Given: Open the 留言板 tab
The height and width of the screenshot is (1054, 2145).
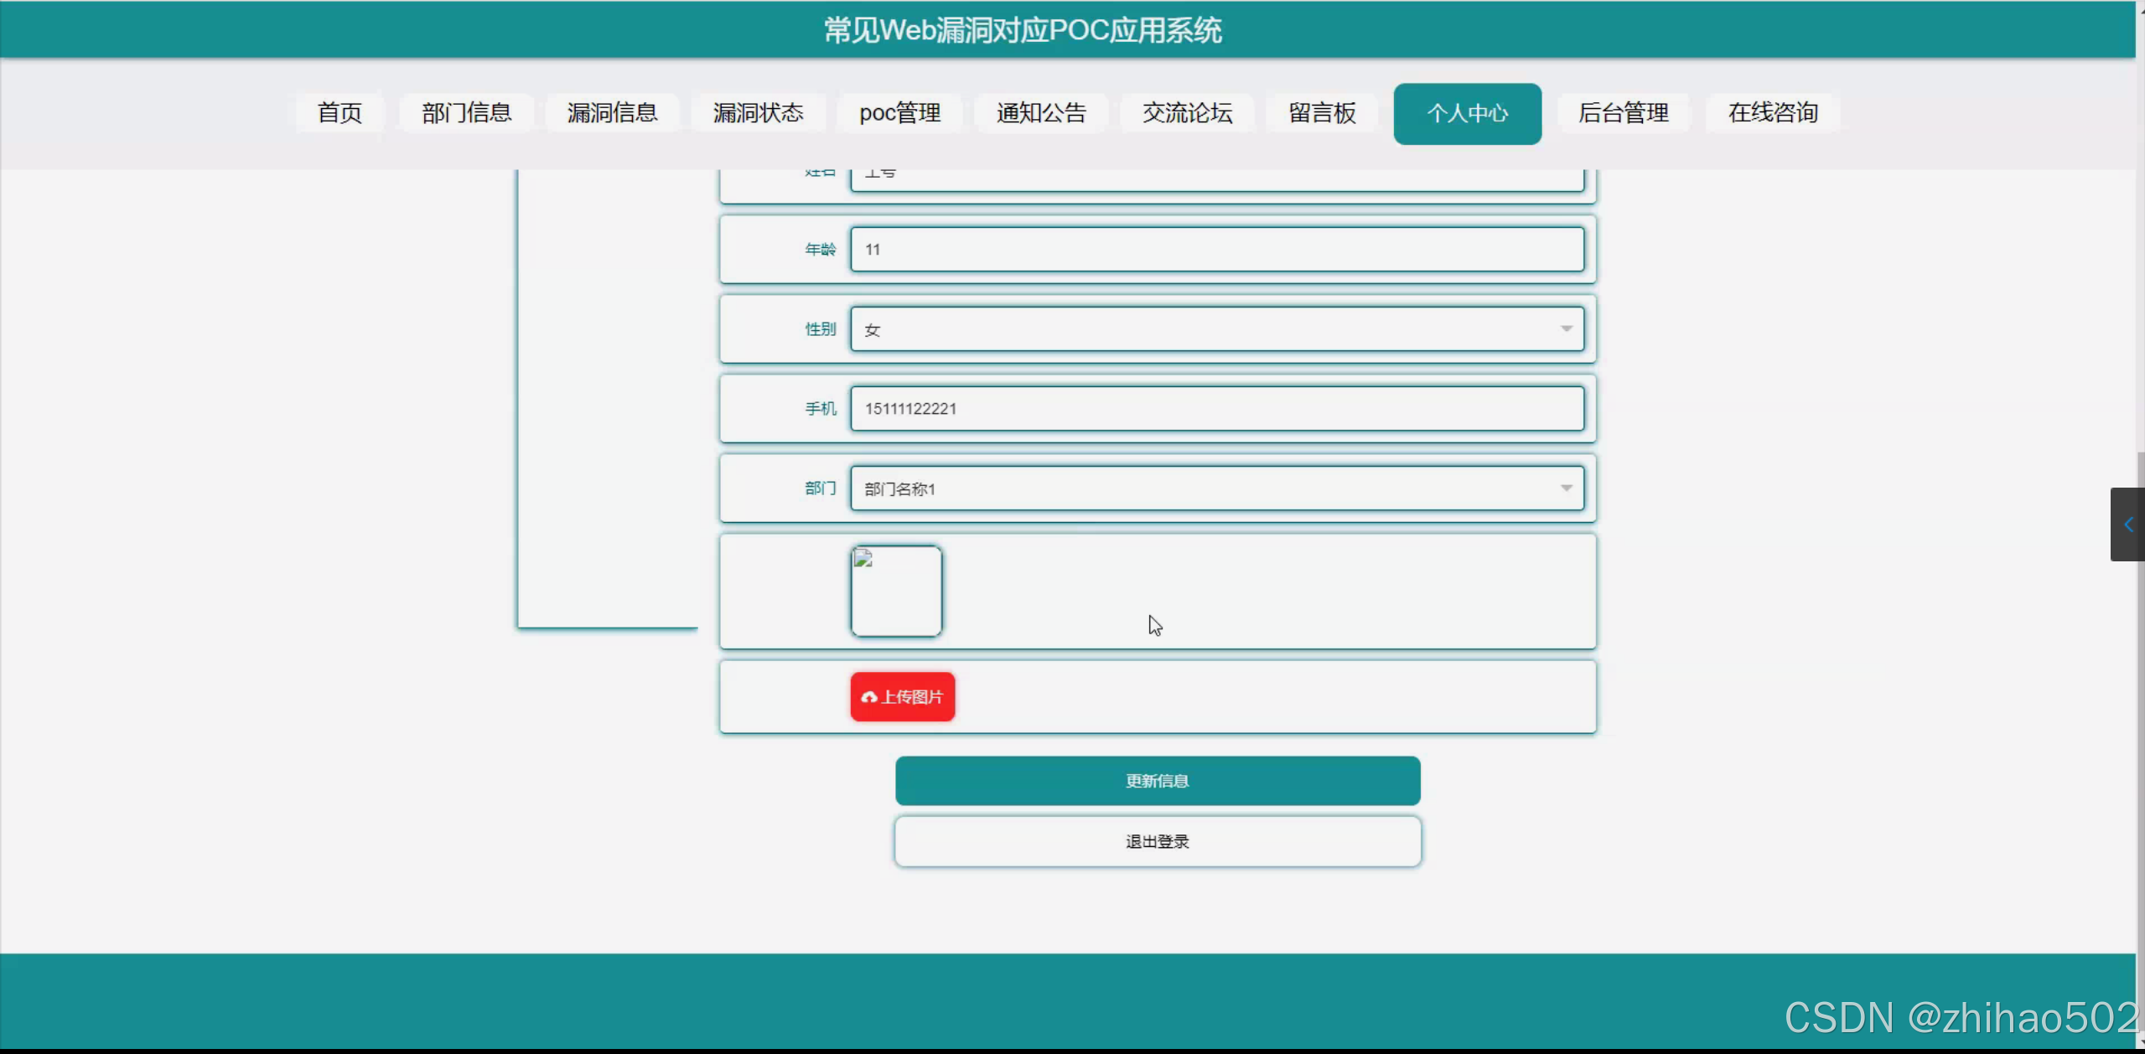Looking at the screenshot, I should pos(1322,112).
